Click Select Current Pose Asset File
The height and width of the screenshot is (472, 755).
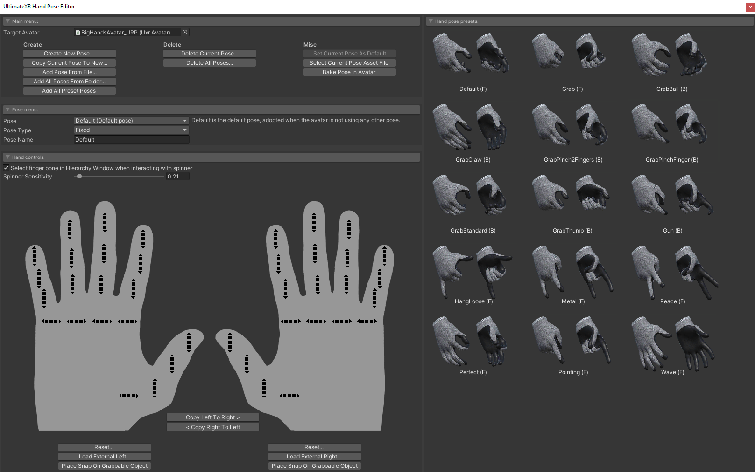pos(350,63)
